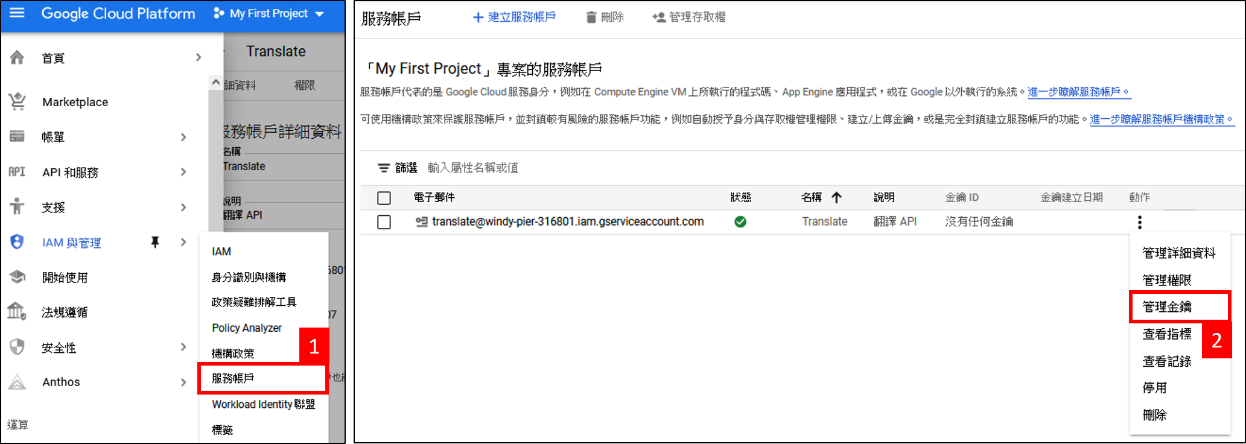Choose Workload Identity 聯盟 from the submenu
Image resolution: width=1246 pixels, height=444 pixels.
[263, 404]
